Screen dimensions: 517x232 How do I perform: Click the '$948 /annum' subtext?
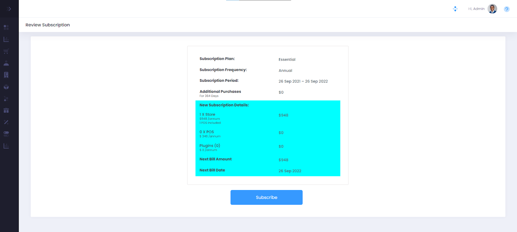click(x=210, y=119)
